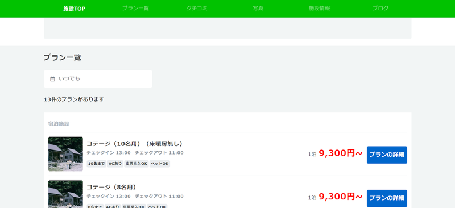Select the コテージ（8名用）plan title
455x208 pixels.
112,187
